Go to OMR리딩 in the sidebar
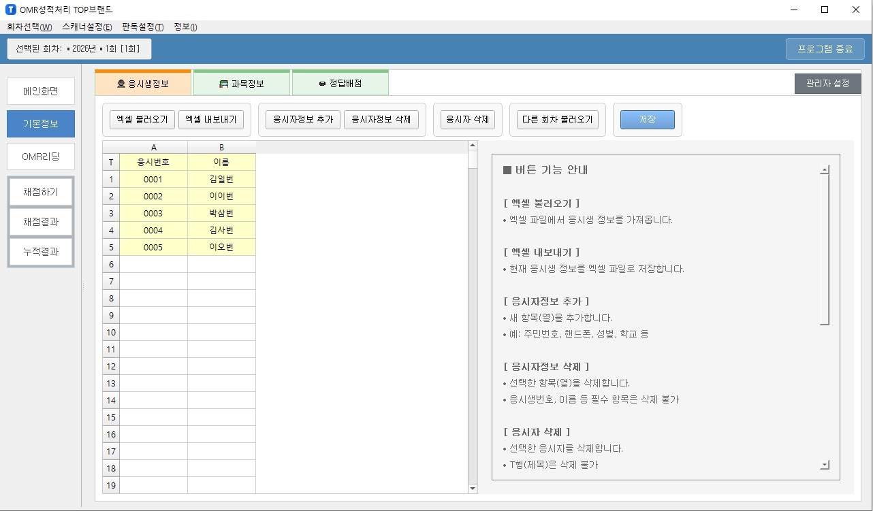Image resolution: width=873 pixels, height=511 pixels. [x=41, y=156]
